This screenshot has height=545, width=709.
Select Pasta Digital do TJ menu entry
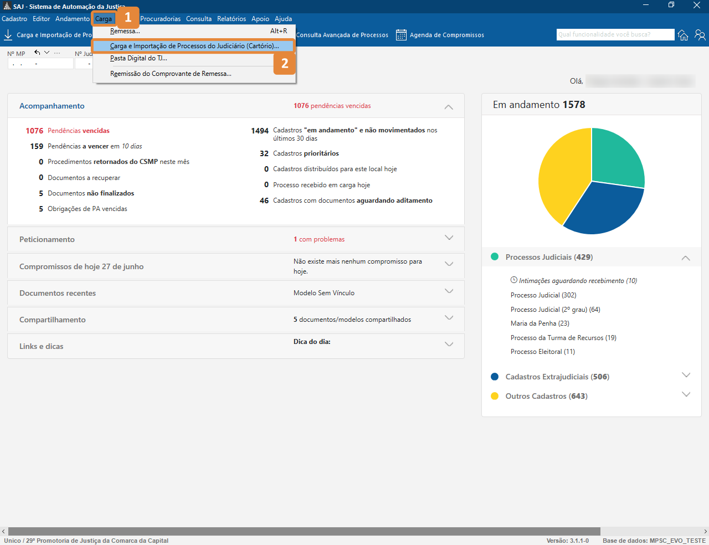coord(138,58)
